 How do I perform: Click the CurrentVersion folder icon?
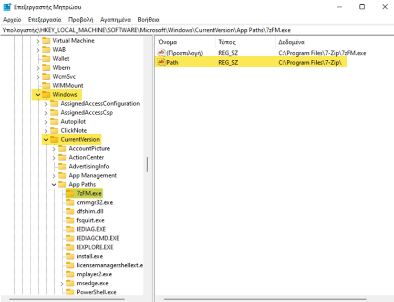54,139
